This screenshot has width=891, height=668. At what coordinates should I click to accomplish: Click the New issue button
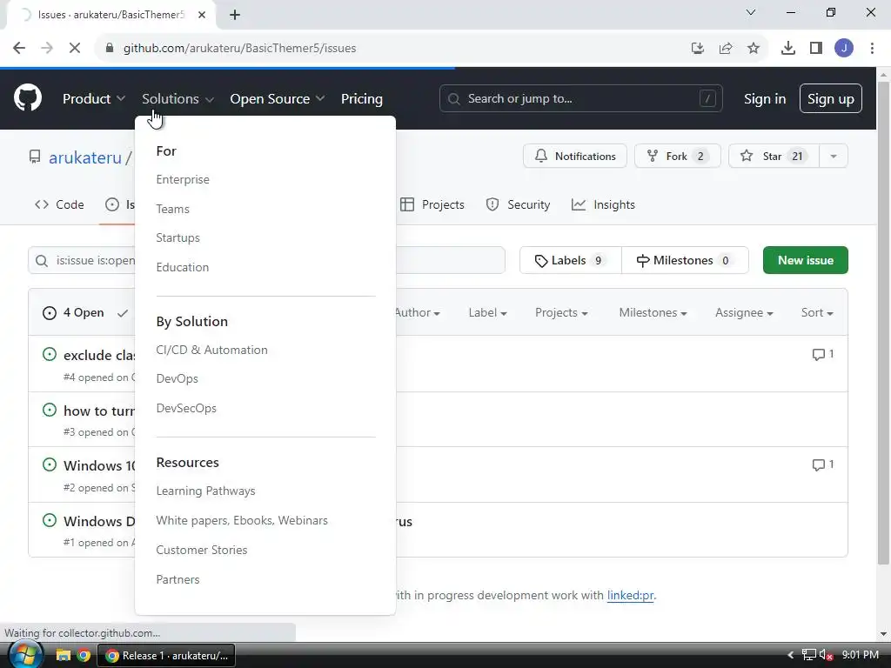806,260
